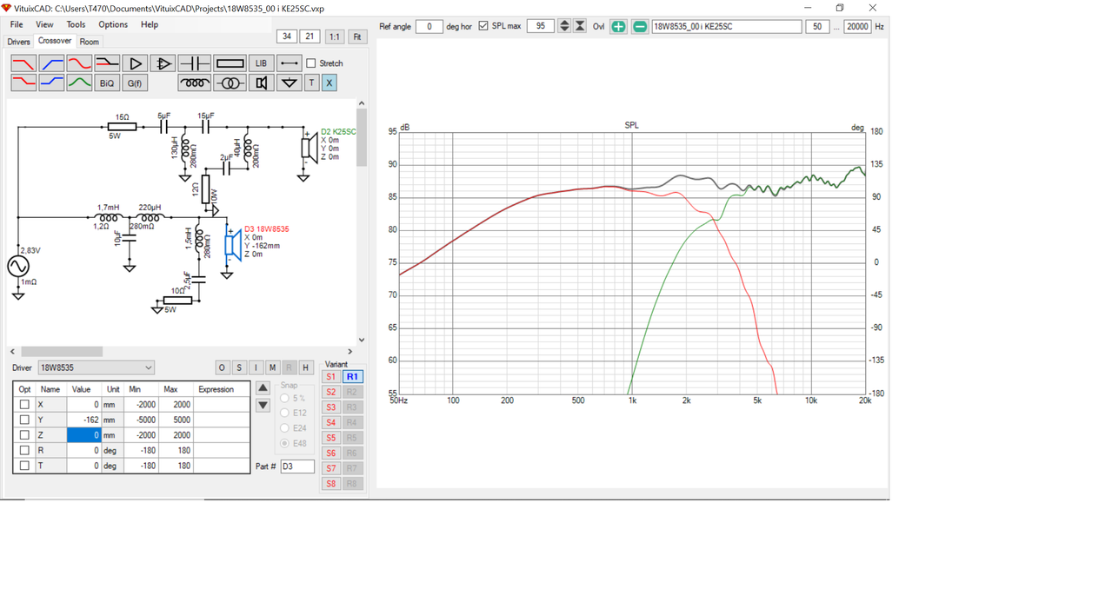Open the Options menu
This screenshot has height=602, width=1112.
click(x=113, y=24)
